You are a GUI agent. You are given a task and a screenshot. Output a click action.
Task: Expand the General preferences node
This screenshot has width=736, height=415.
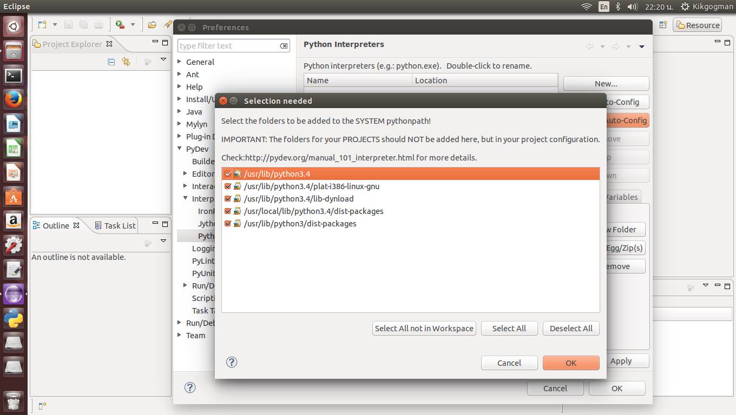pos(180,62)
